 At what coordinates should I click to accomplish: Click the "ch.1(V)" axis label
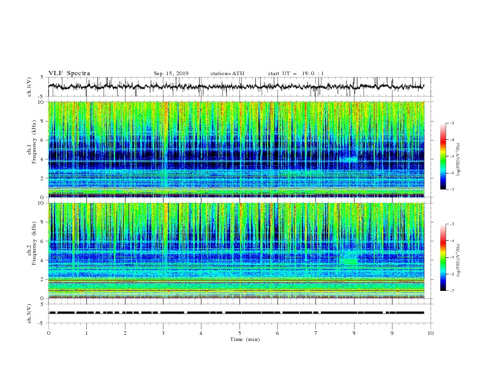(29, 87)
